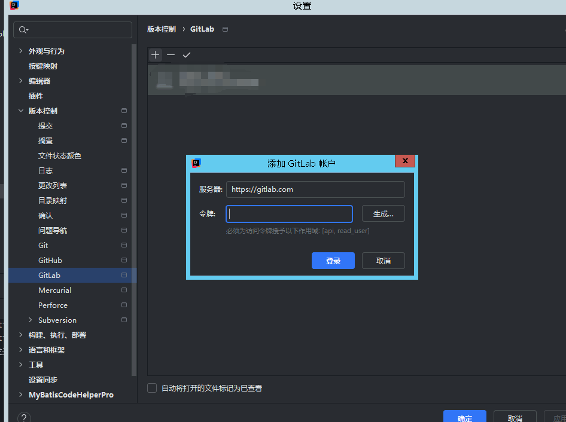This screenshot has height=422, width=566.
Task: Focus the 服务器 URL field
Action: 315,189
